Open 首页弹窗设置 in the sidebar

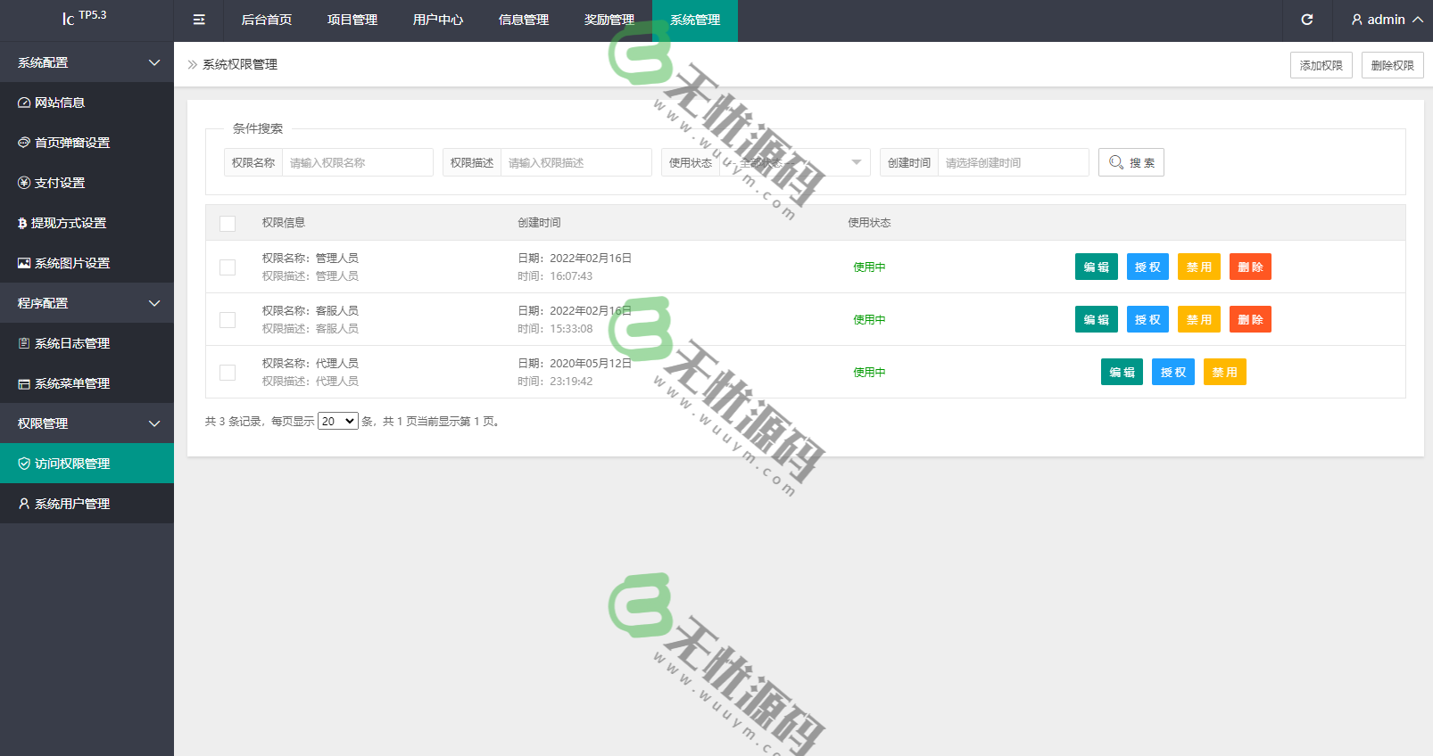tap(71, 143)
